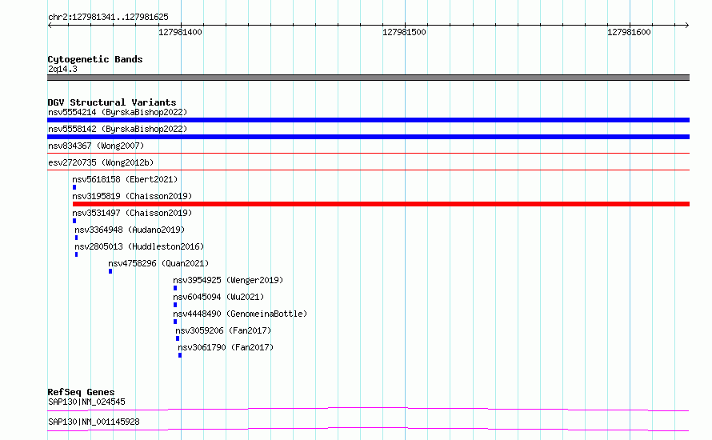This screenshot has width=712, height=440.
Task: Click the small blue marker of nsv3954925
Action: [x=175, y=288]
